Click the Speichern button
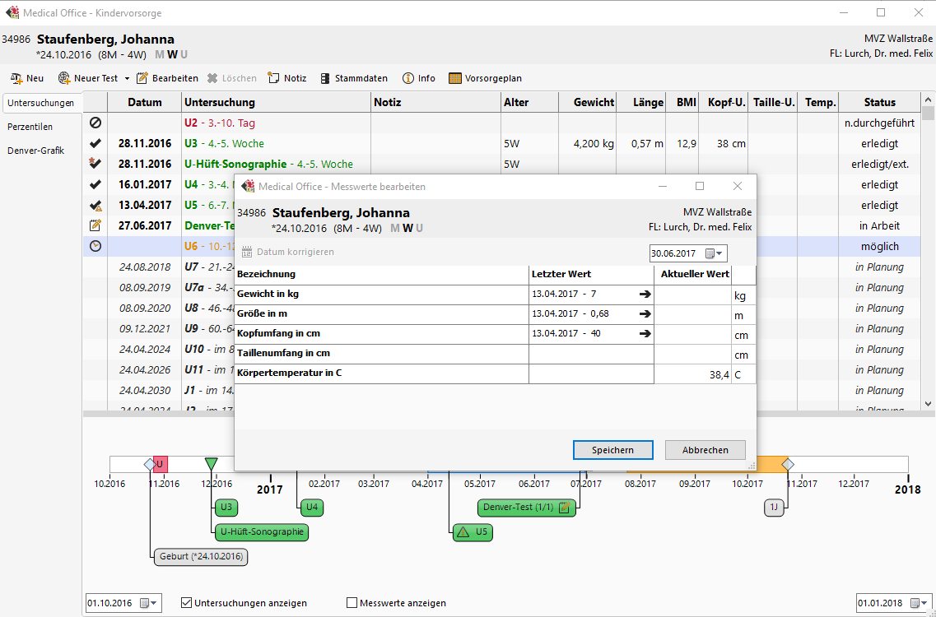The width and height of the screenshot is (936, 617). point(612,450)
